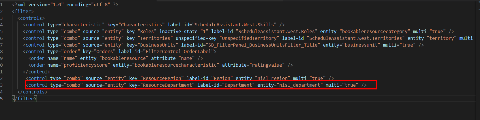Place cursor on proficiencyscore order name

(x=86, y=65)
